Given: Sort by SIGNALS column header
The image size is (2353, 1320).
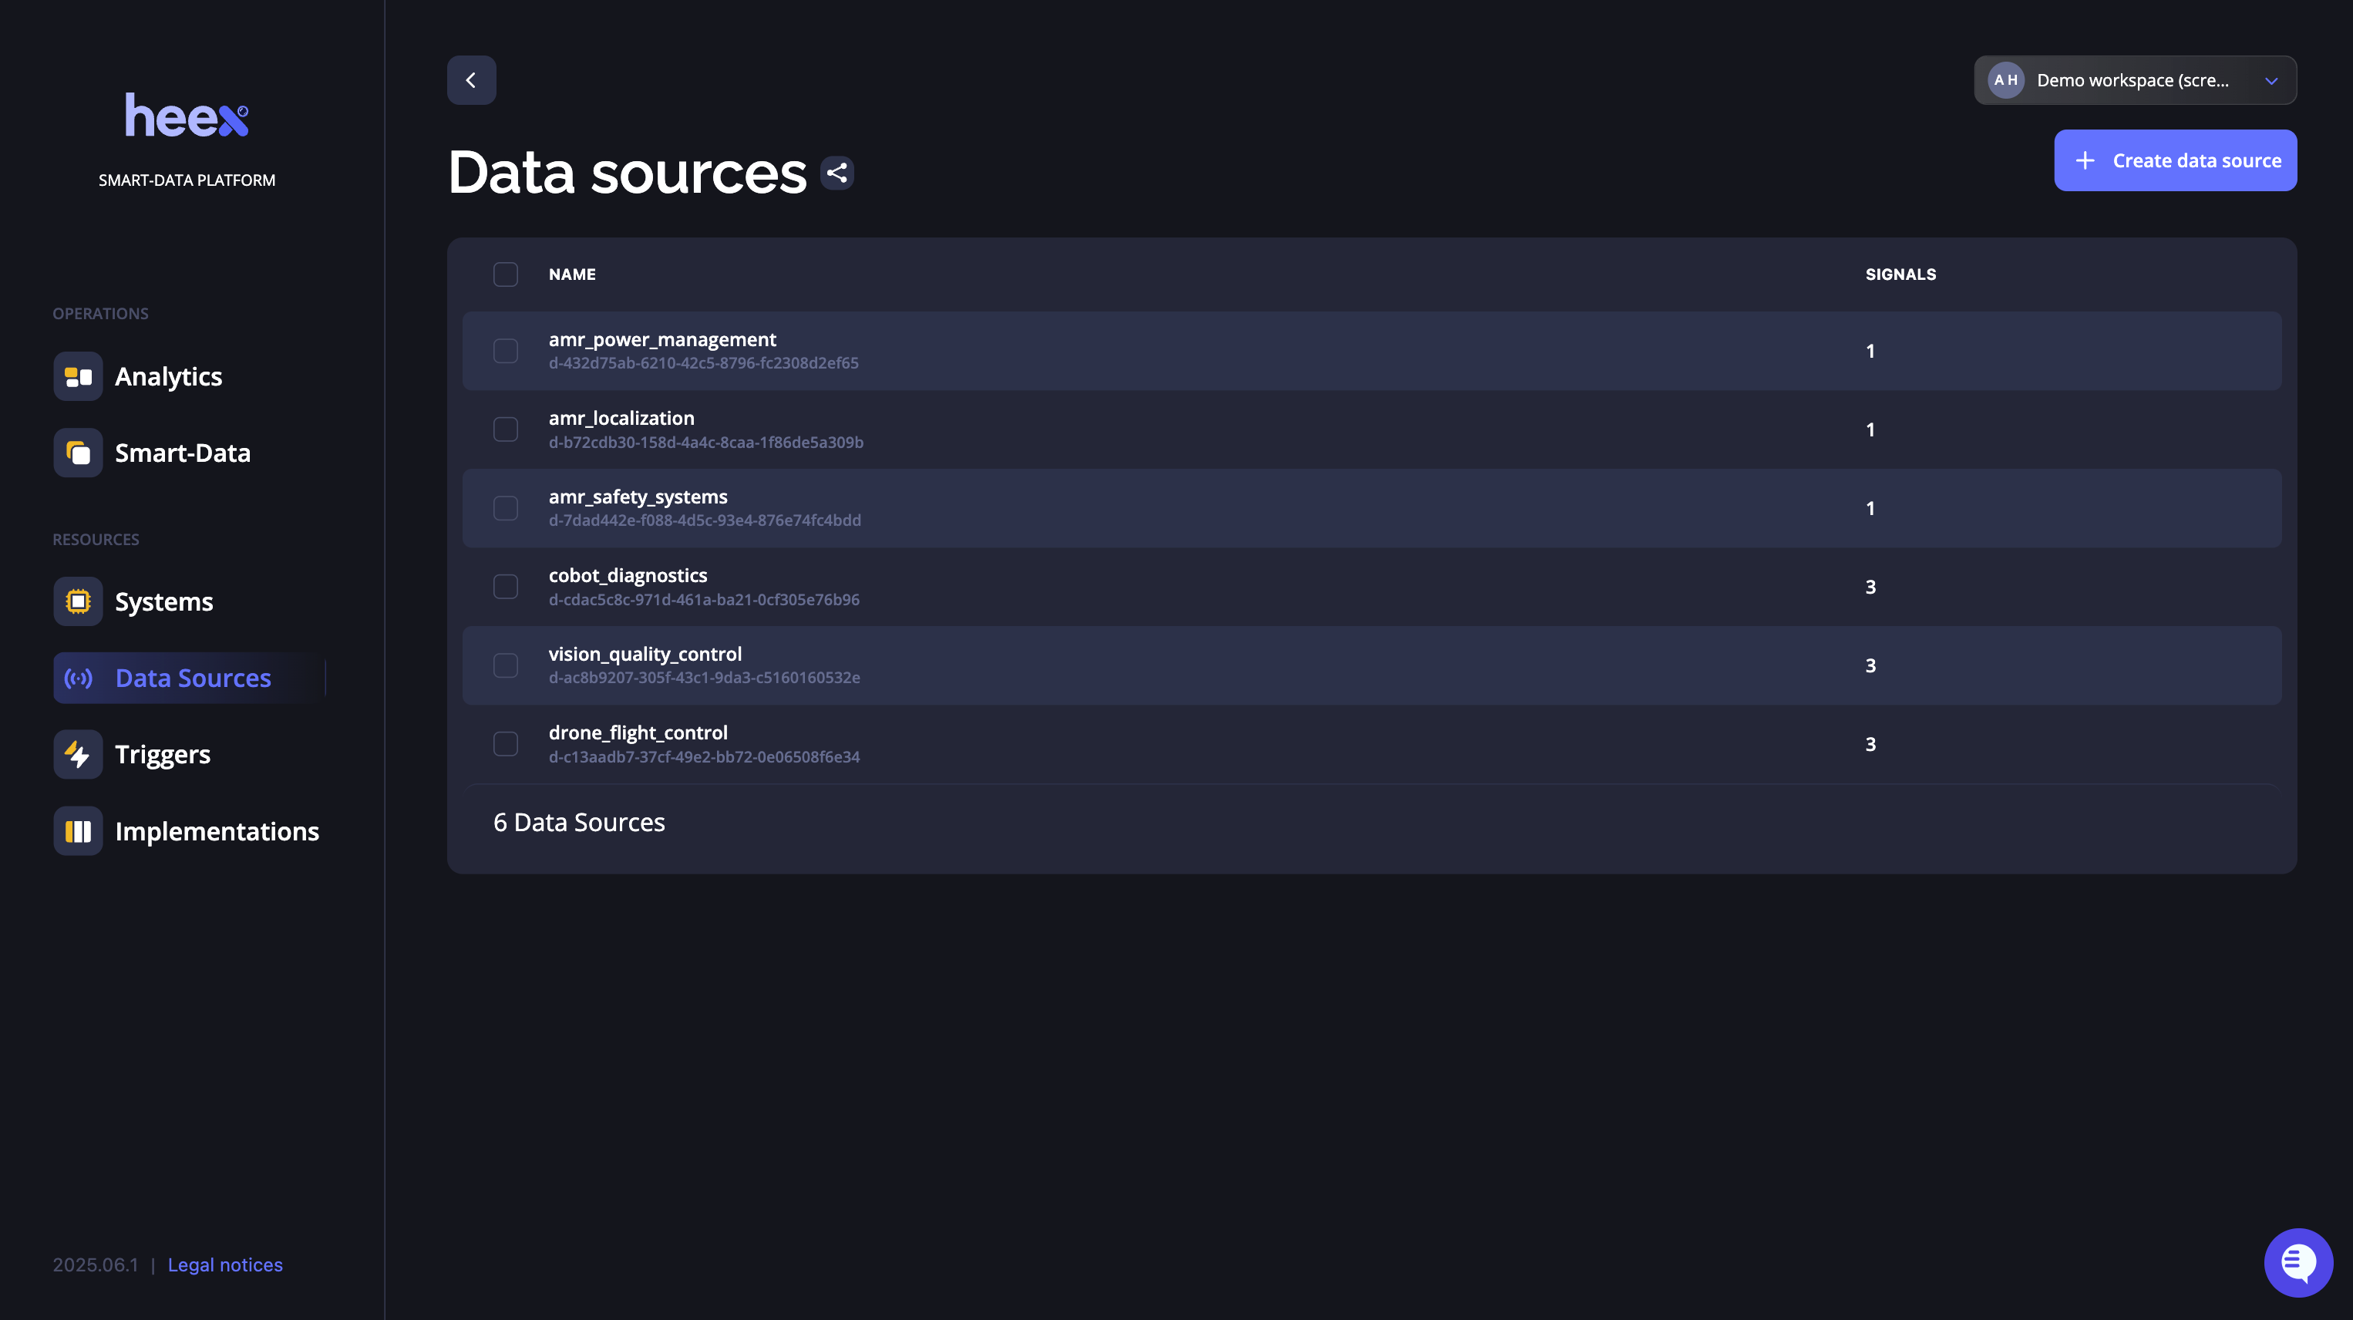Looking at the screenshot, I should coord(1900,274).
